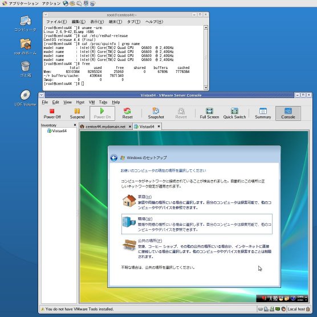Activate the Console view button

click(x=288, y=113)
